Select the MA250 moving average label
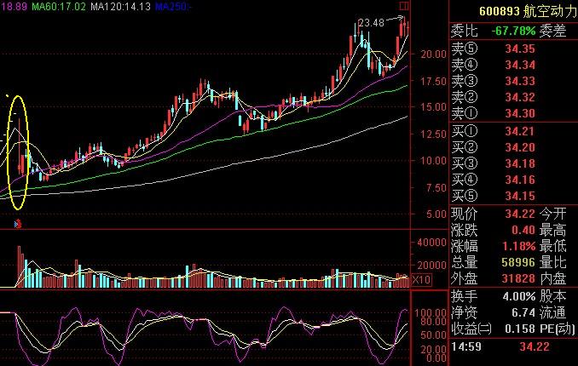This screenshot has width=578, height=366. pos(173,6)
